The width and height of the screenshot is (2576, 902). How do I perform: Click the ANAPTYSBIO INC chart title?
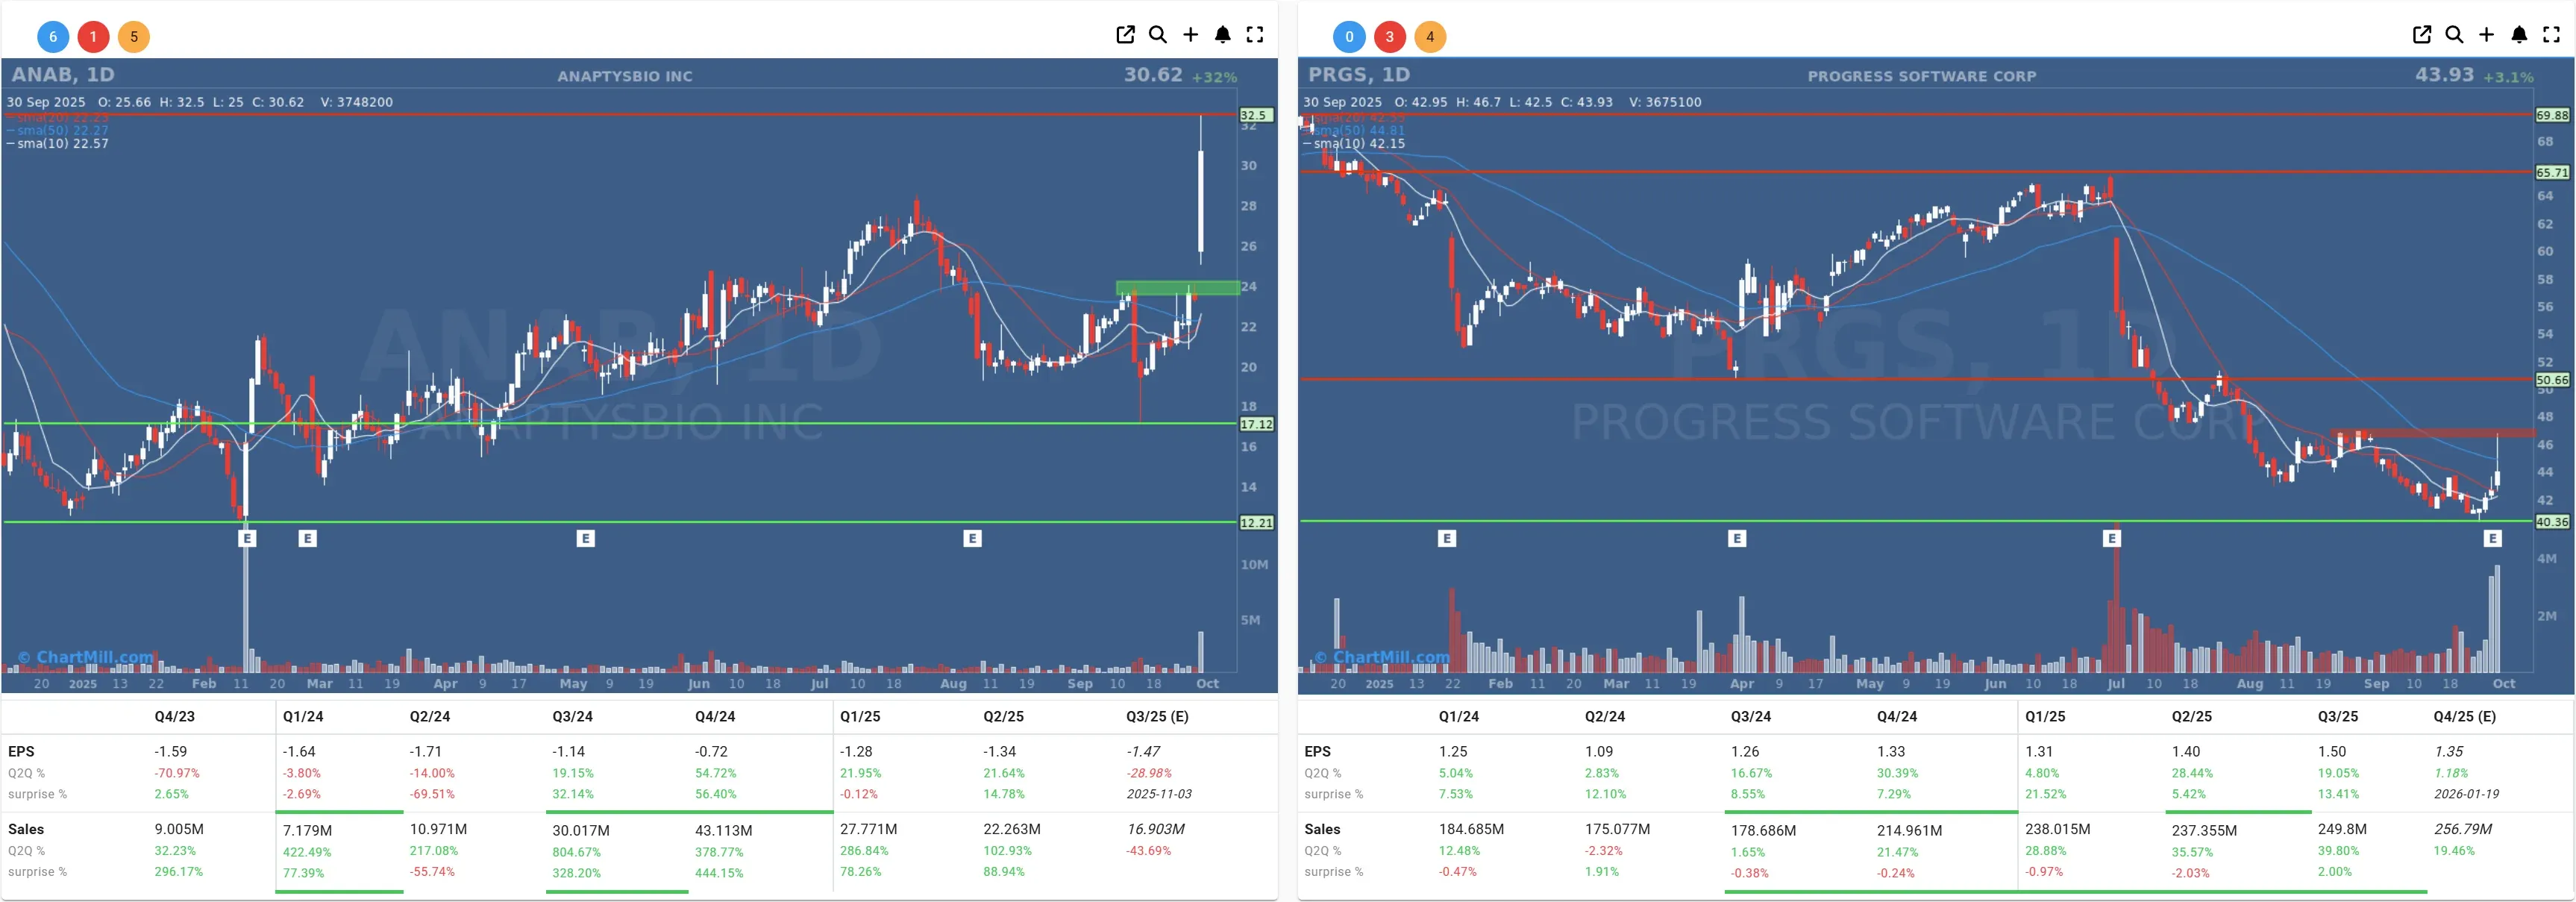point(624,76)
